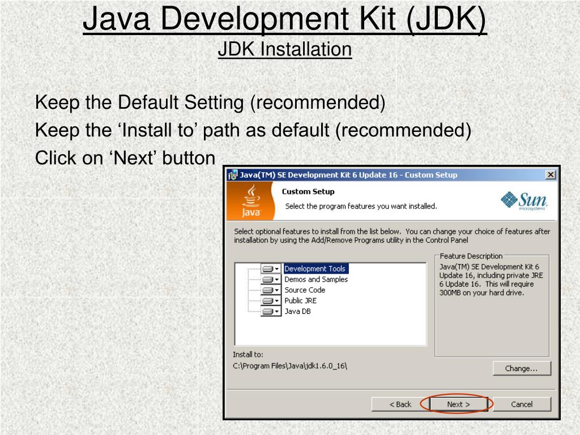
Task: Click the Java coffee cup logo
Action: click(251, 201)
